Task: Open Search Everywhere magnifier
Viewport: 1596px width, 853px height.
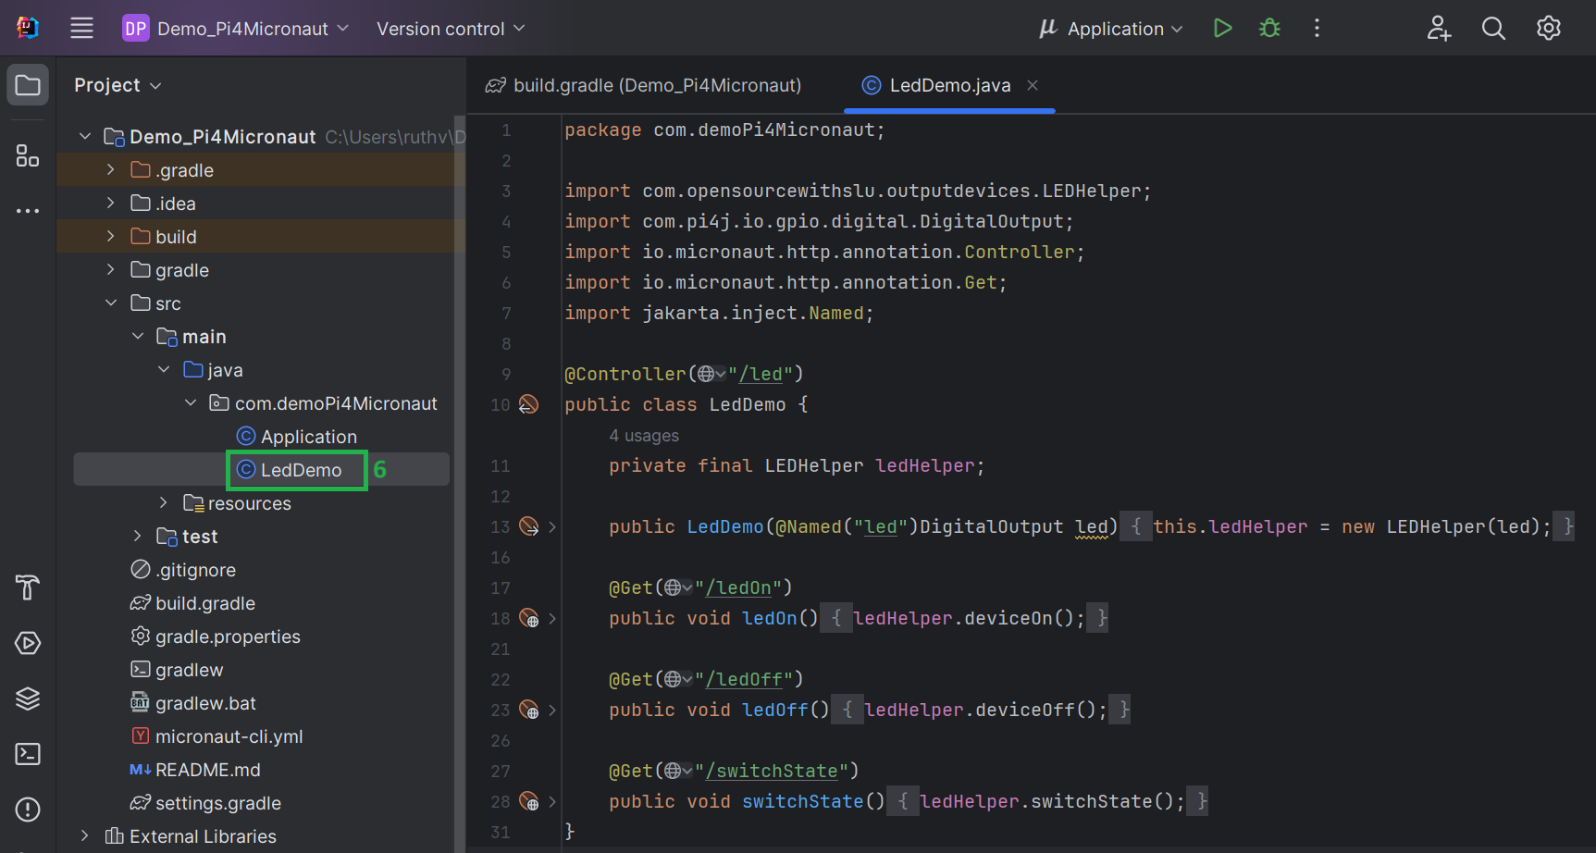Action: tap(1493, 29)
